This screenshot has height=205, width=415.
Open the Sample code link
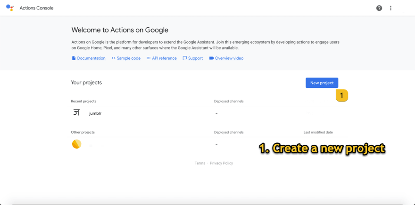129,58
